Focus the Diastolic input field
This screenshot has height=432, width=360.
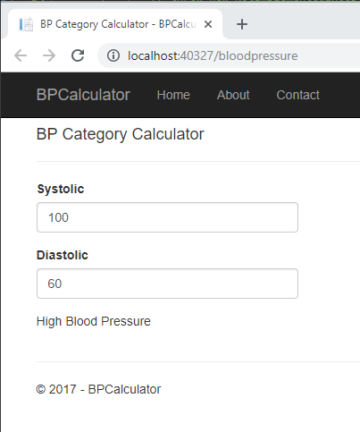pos(167,284)
